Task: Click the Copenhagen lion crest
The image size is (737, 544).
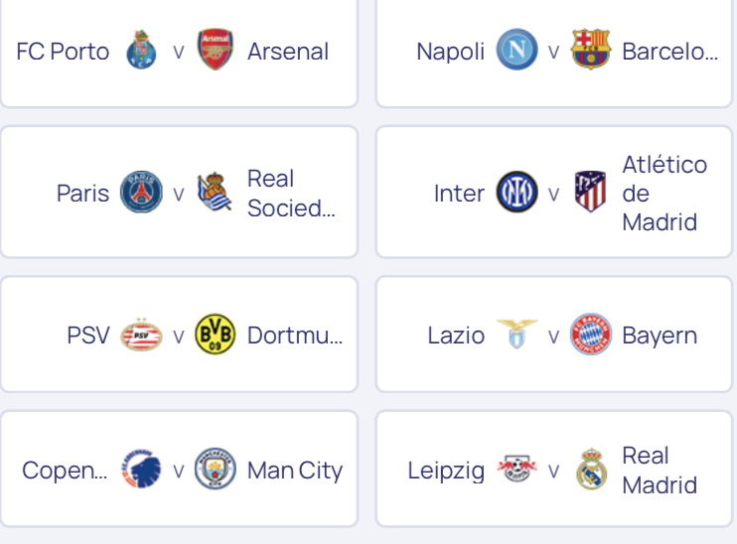Action: (x=141, y=469)
